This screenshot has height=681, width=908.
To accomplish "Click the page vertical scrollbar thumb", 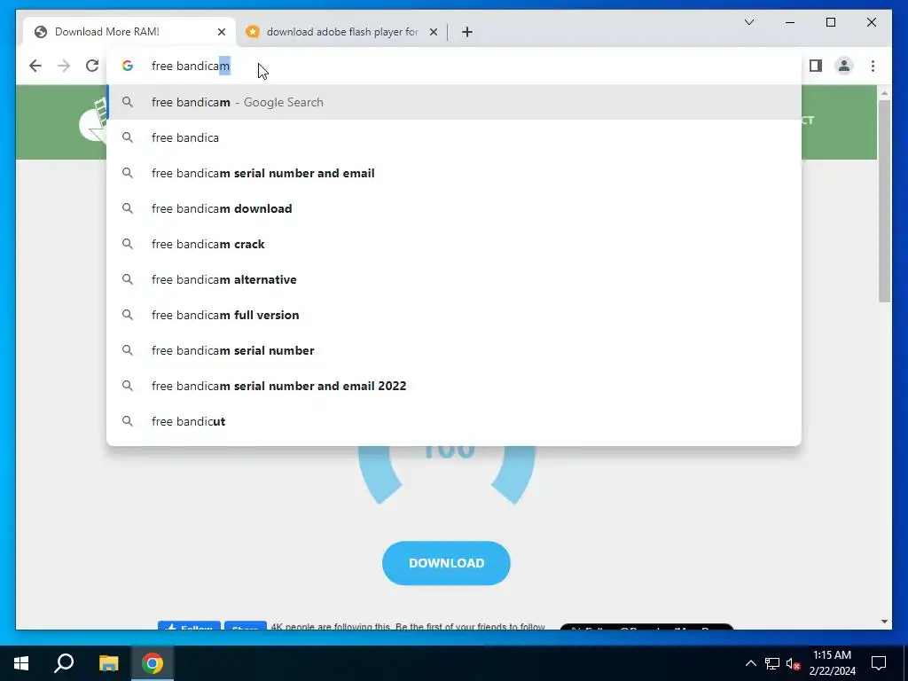I will (x=884, y=201).
